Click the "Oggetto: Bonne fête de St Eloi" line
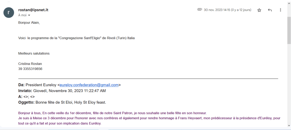The width and height of the screenshot is (291, 130). (x=62, y=102)
